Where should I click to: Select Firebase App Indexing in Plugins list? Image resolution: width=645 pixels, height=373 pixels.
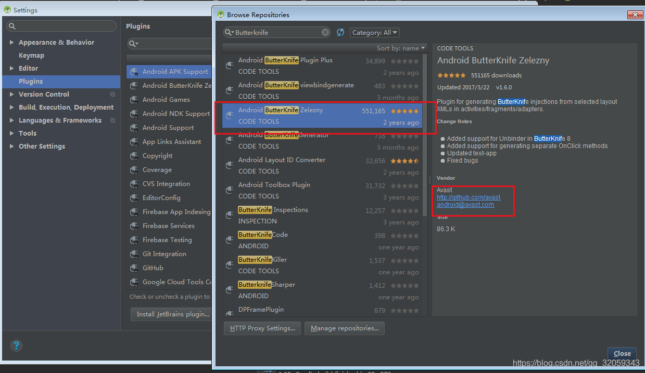coord(170,212)
